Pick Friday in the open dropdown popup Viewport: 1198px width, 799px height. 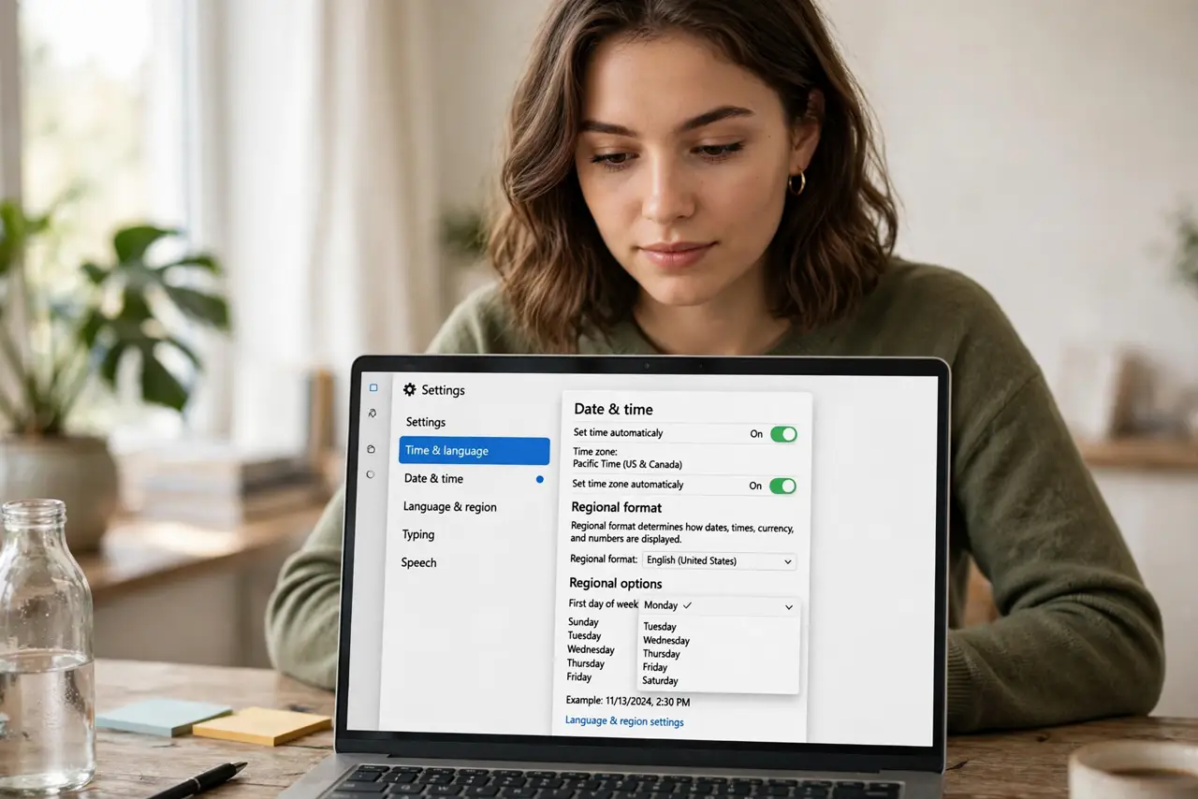click(655, 667)
